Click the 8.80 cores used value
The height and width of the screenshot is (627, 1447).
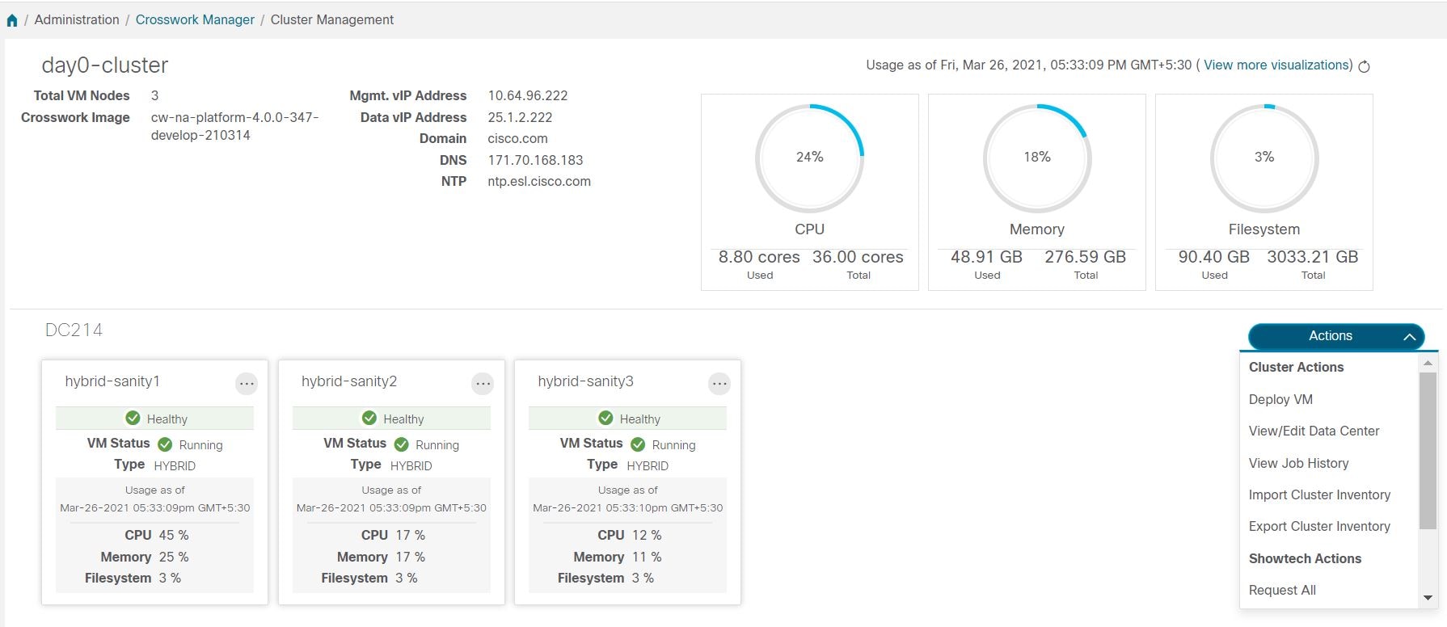coord(759,257)
